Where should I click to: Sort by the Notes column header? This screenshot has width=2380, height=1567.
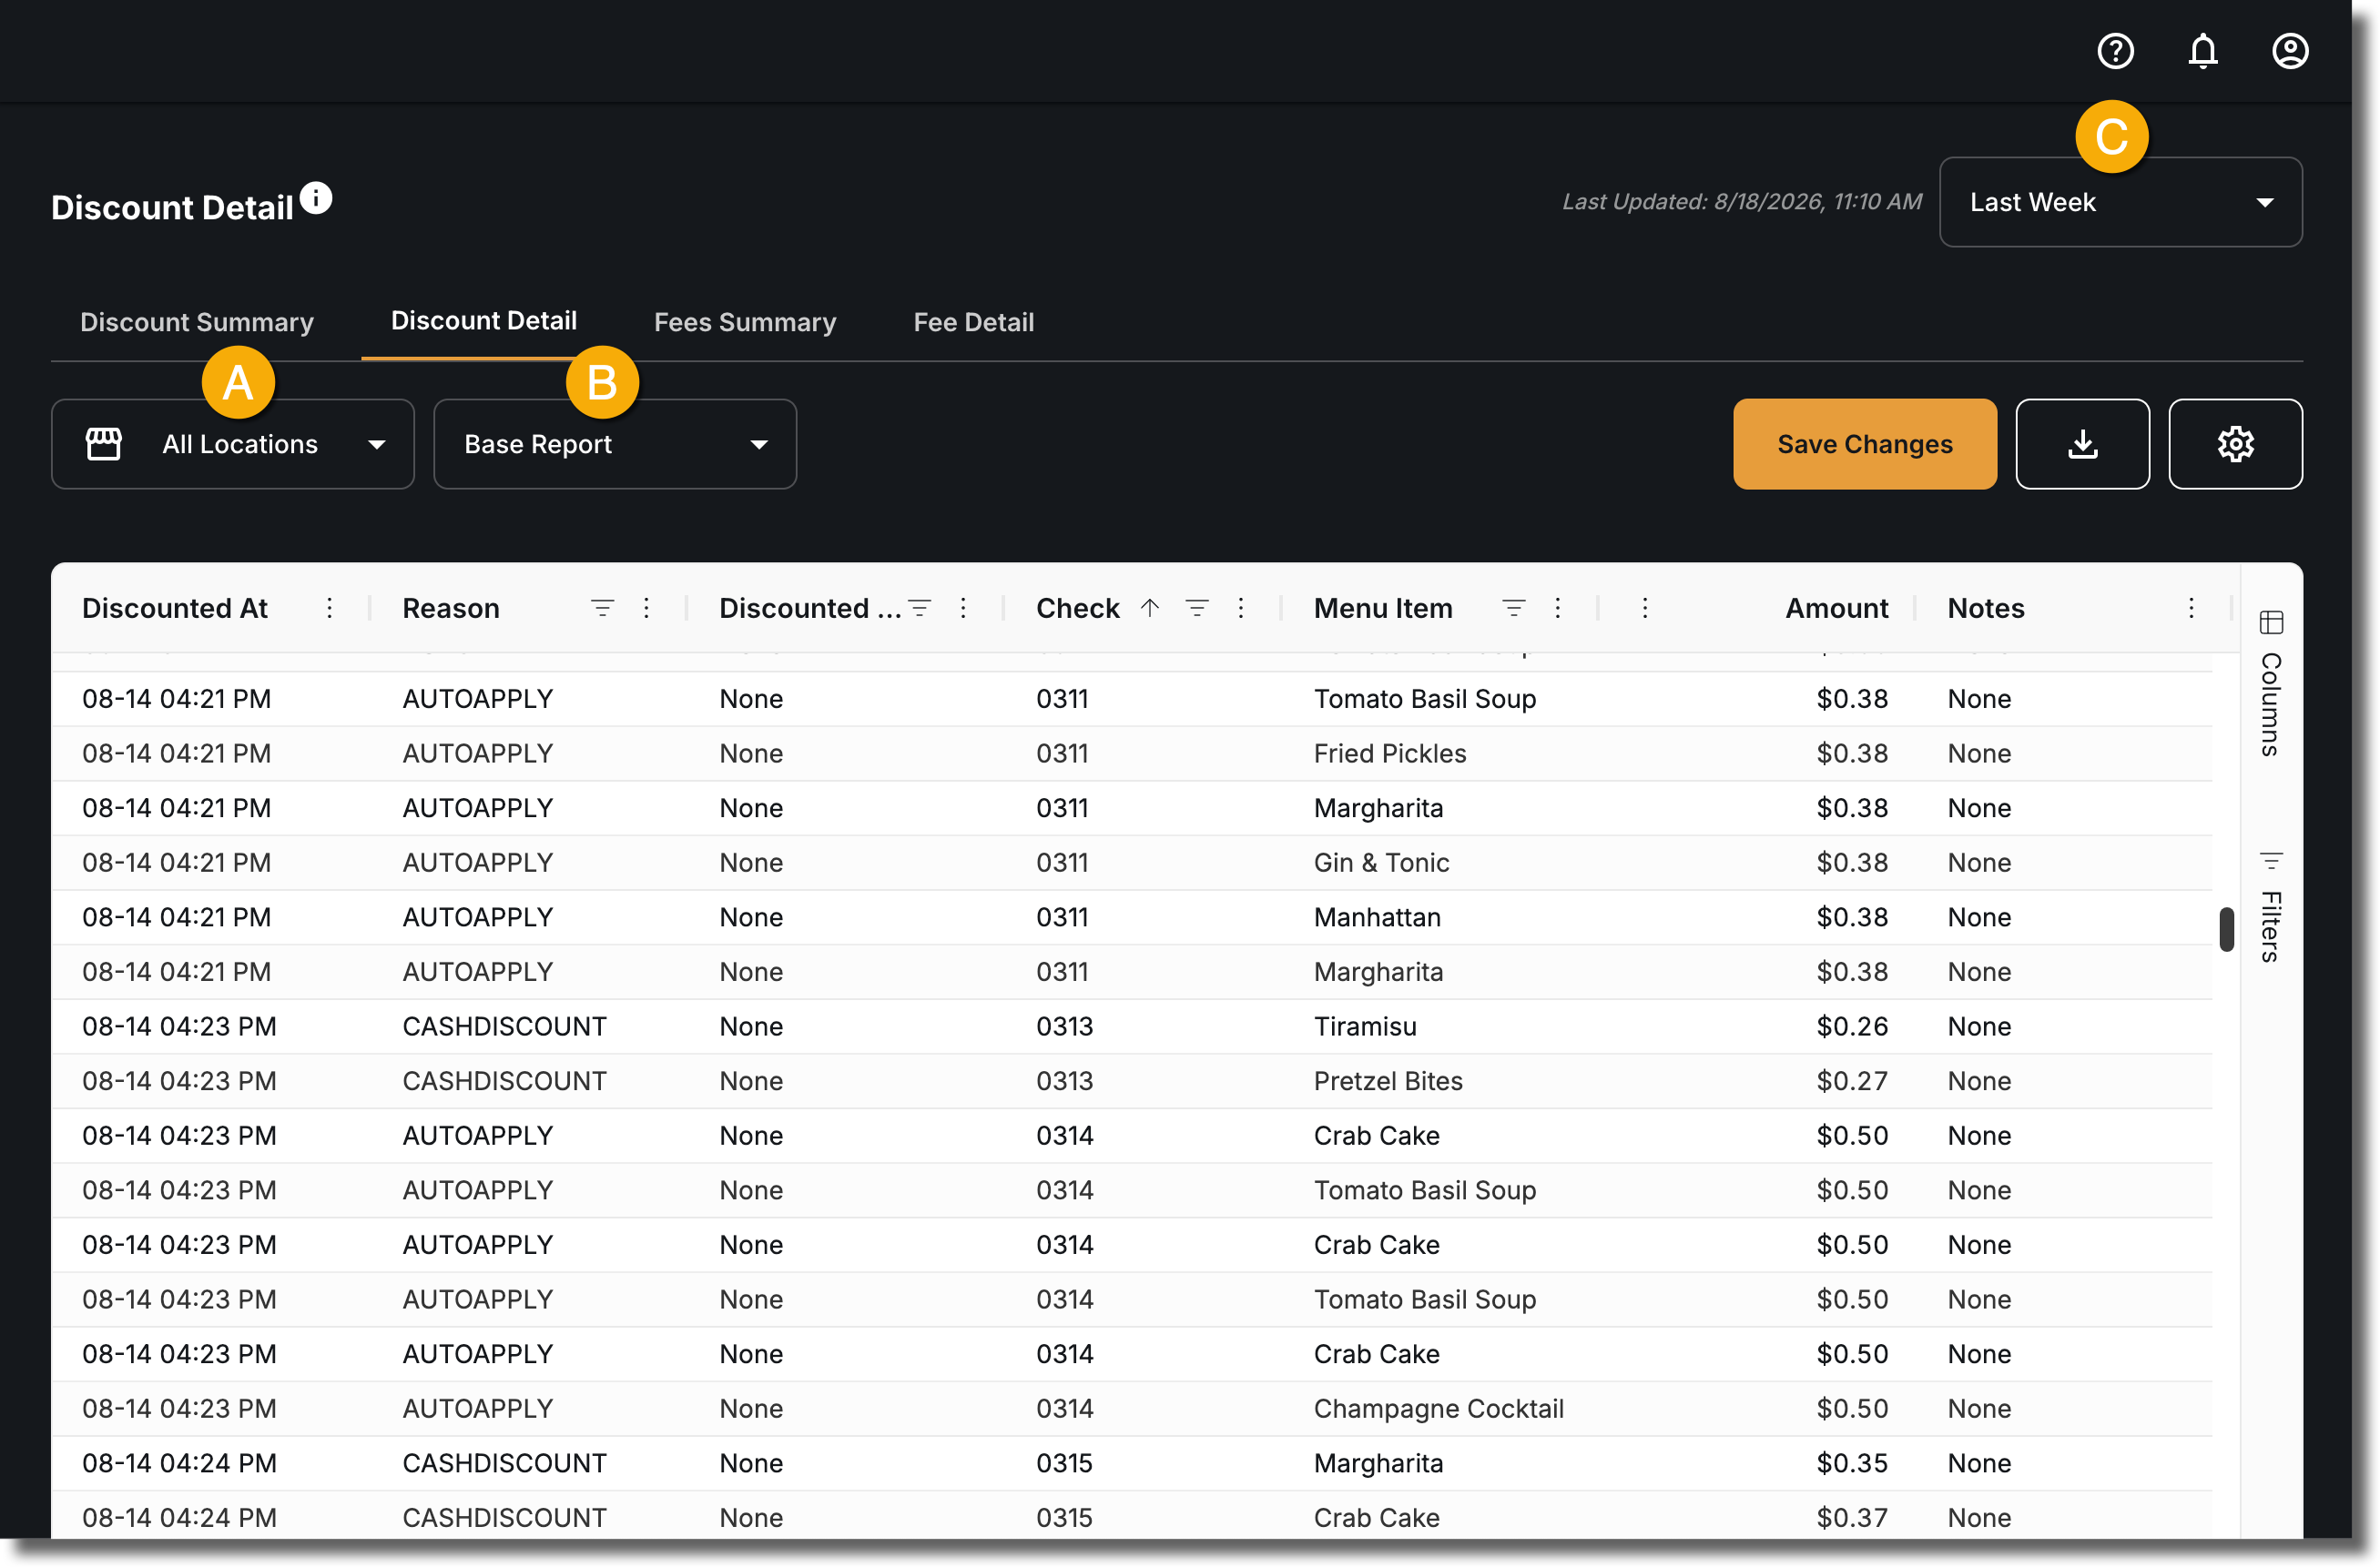(1986, 608)
